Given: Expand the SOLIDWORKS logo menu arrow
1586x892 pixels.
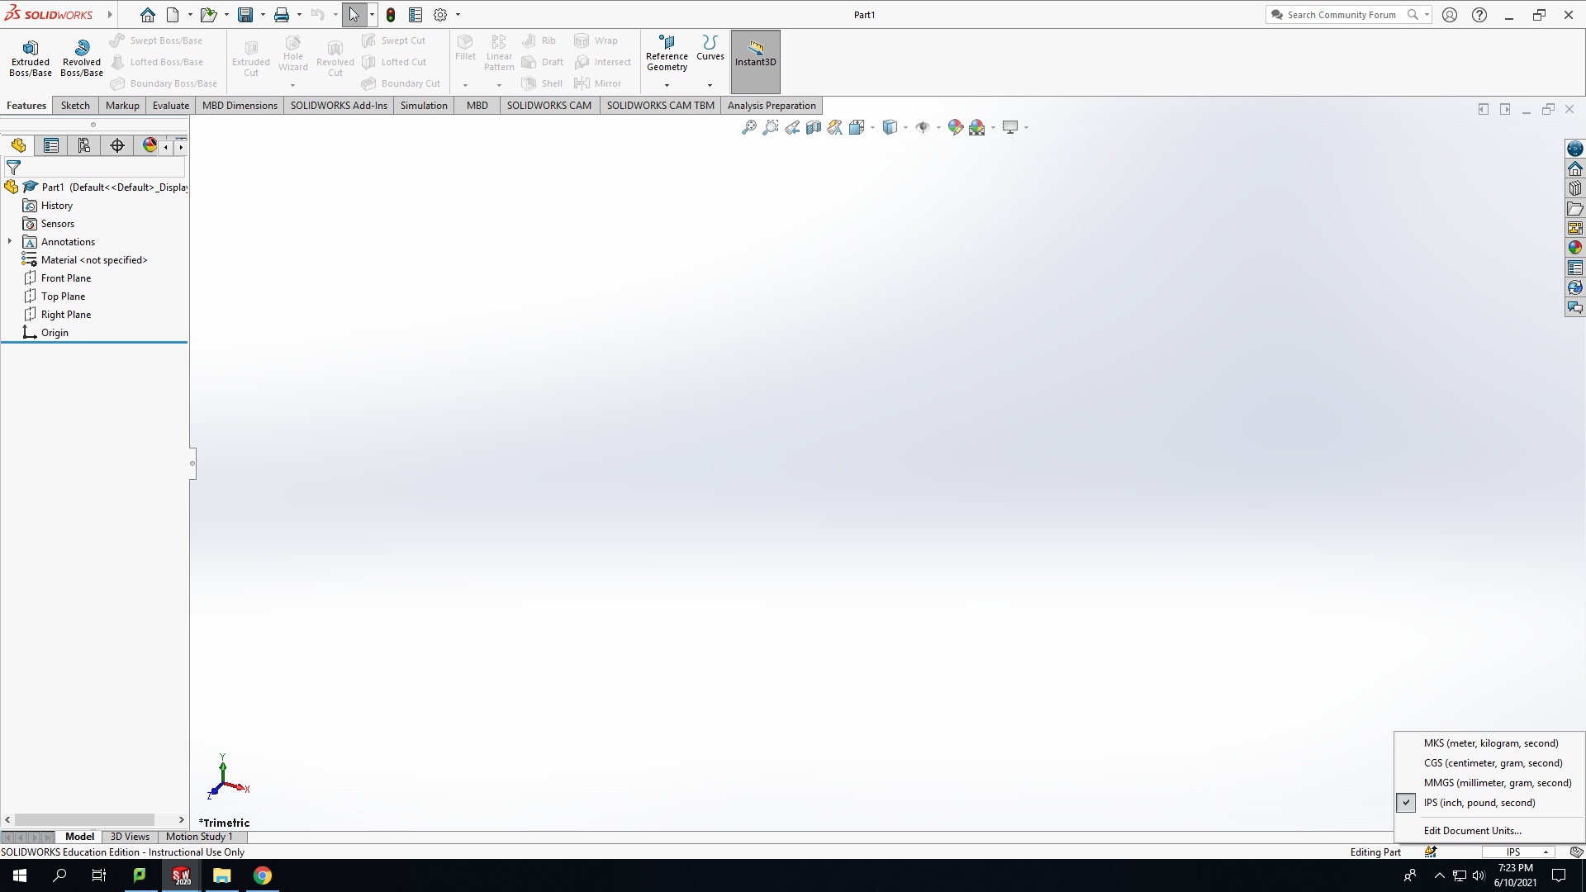Looking at the screenshot, I should coord(109,15).
